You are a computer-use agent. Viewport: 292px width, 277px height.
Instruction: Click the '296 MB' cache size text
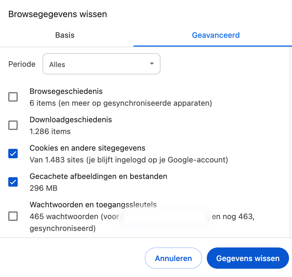pyautogui.click(x=44, y=188)
